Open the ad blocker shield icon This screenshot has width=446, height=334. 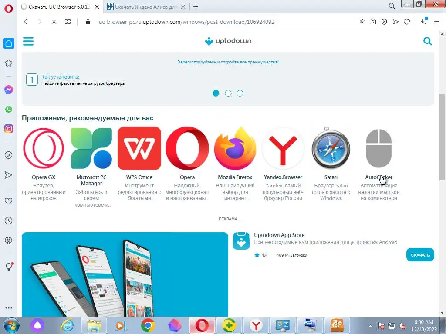tap(384, 22)
